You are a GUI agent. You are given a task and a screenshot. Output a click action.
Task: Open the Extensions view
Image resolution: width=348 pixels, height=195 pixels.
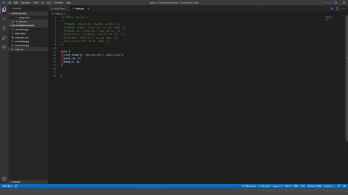click(4, 47)
